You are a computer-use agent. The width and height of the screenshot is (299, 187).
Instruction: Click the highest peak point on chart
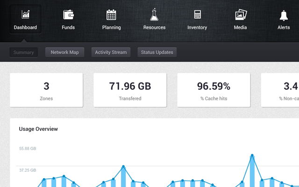click(252, 155)
